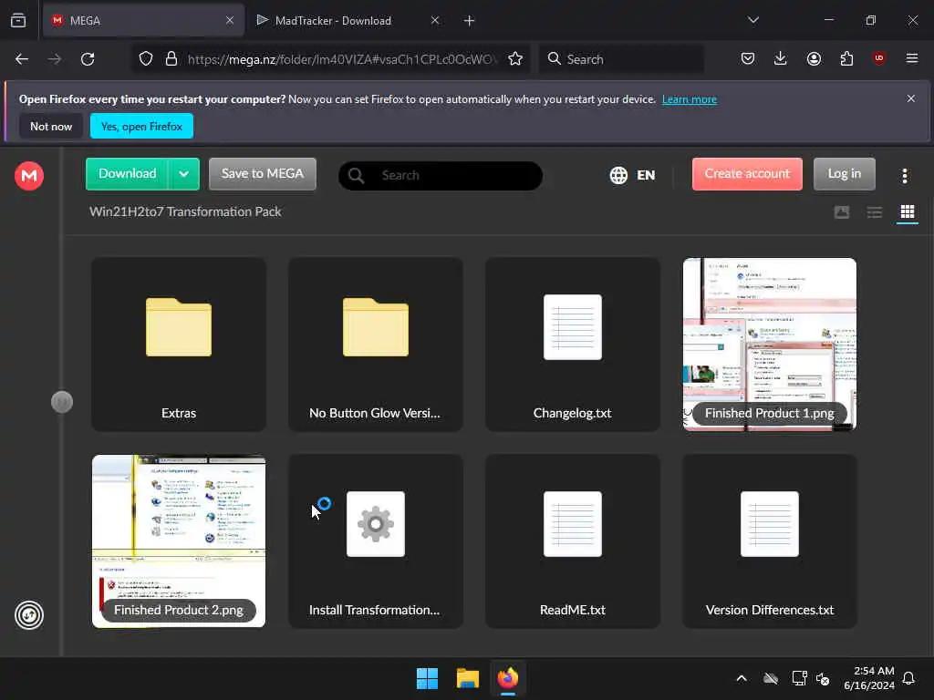Open Firefox View recent browsing icon
The image size is (934, 700).
click(18, 20)
